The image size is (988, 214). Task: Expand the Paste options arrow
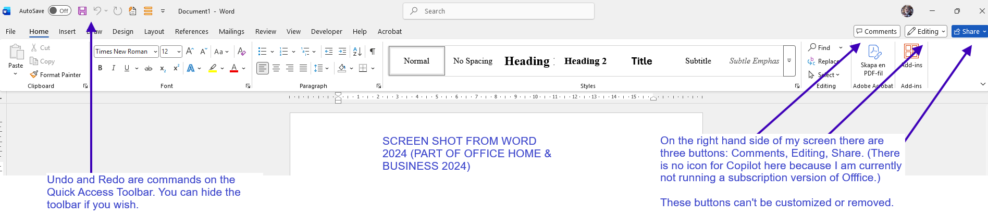click(x=16, y=74)
